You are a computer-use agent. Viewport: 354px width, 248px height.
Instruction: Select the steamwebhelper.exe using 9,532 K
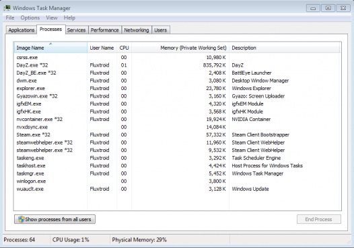(177, 151)
